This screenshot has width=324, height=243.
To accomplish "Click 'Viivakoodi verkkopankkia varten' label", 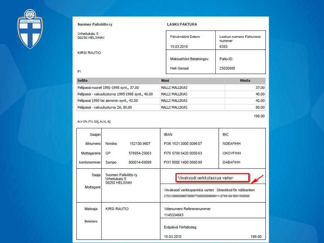I will click(x=189, y=190).
